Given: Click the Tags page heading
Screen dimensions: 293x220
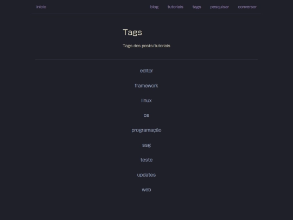Looking at the screenshot, I should 132,33.
